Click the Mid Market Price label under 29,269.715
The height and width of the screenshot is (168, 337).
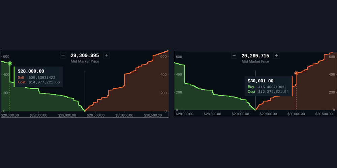coord(255,61)
